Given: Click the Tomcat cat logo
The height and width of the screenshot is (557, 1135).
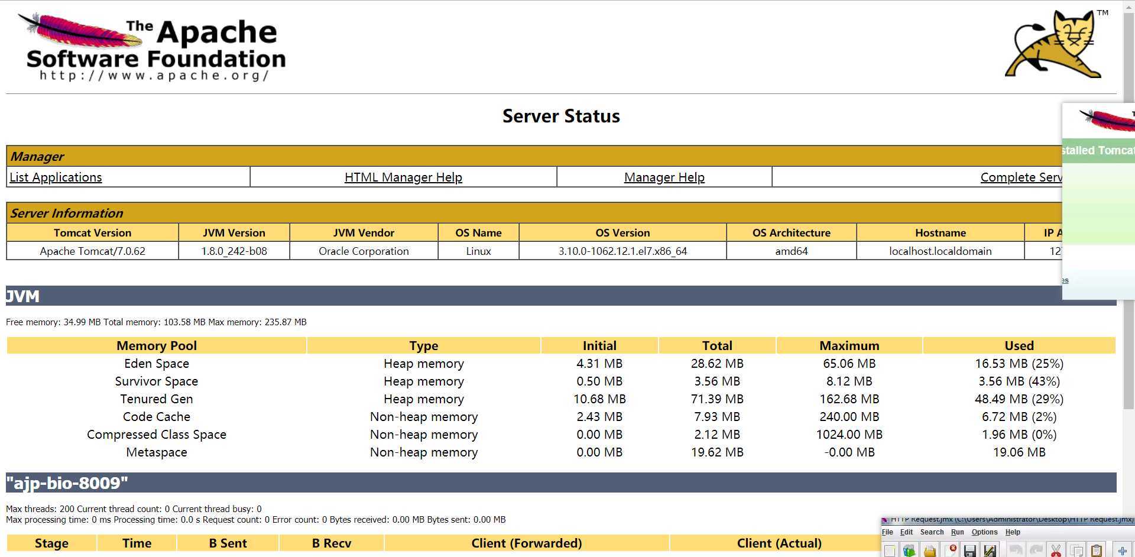Looking at the screenshot, I should [x=1056, y=44].
